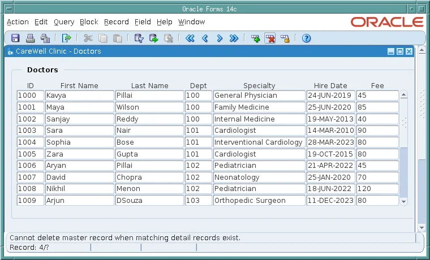
Task: Click Last Name field Chopra
Action: (149, 177)
